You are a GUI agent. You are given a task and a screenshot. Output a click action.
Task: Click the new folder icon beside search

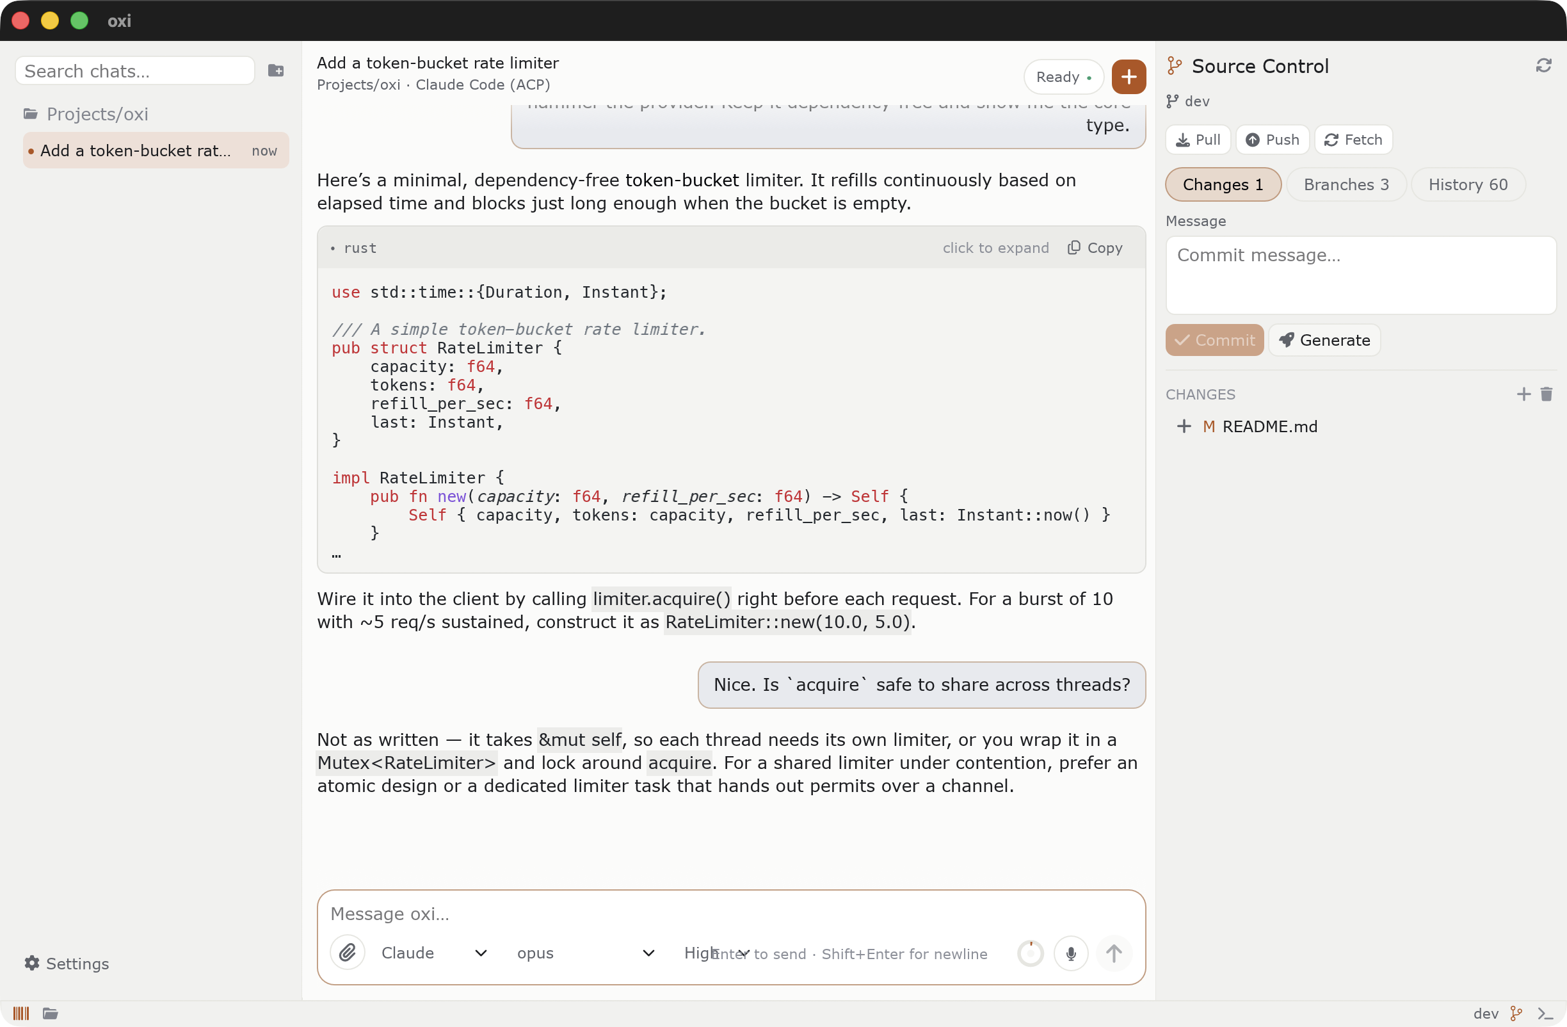click(x=276, y=70)
